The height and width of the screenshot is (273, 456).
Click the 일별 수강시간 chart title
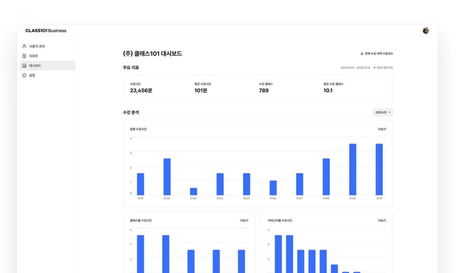(x=138, y=129)
